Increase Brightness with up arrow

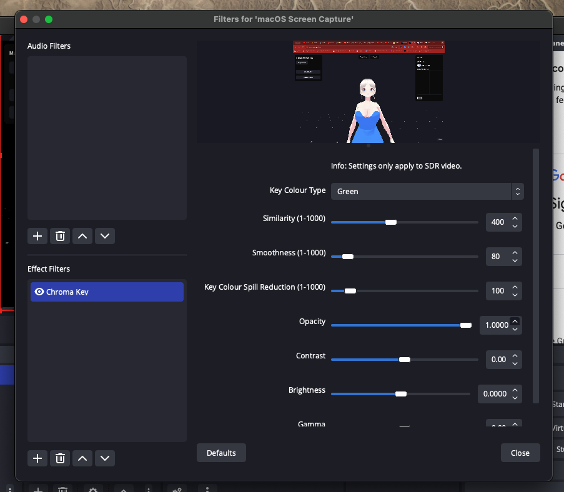(x=515, y=390)
